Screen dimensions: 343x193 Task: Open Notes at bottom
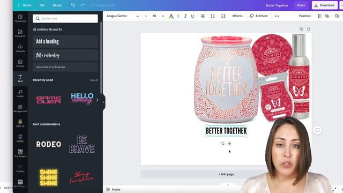[113, 189]
